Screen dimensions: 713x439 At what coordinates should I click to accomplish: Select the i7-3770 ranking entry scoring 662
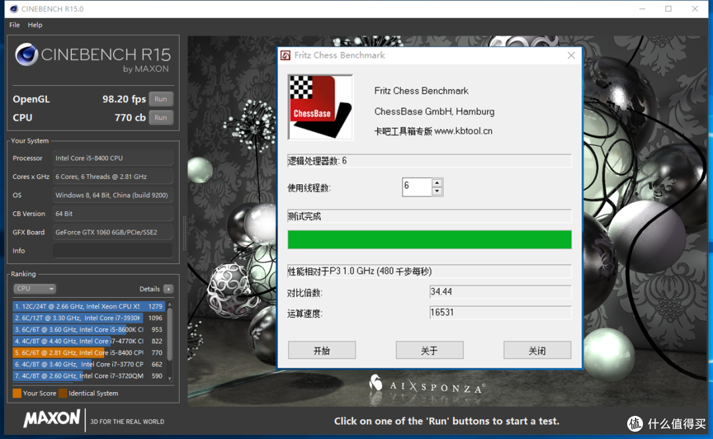(x=88, y=364)
